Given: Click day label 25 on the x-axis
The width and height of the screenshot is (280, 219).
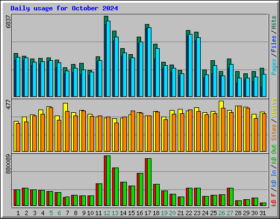Looking at the screenshot, I should [213, 213].
